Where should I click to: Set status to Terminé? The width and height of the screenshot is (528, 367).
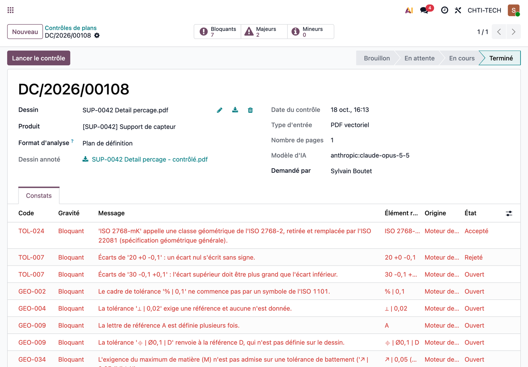tap(501, 58)
